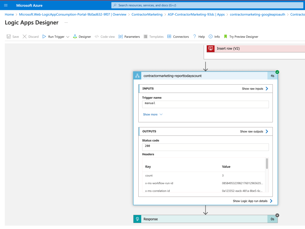
Task: Click the contractormarketing-reporttodayscount workflow icon
Action: pos(137,76)
